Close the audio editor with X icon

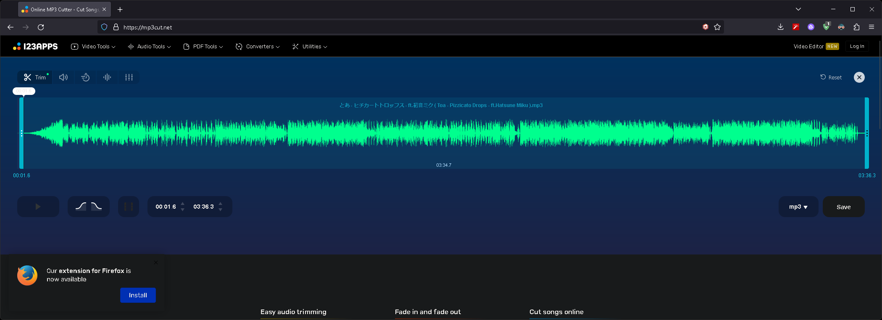tap(859, 77)
